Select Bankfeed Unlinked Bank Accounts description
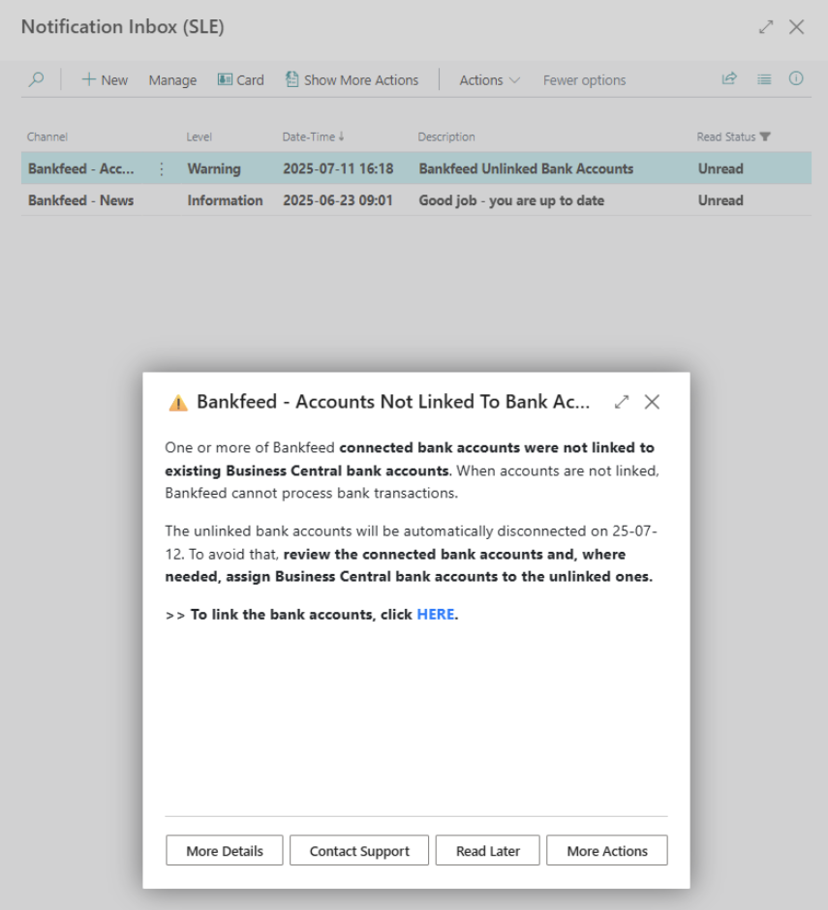Viewport: 828px width, 910px height. coord(526,168)
